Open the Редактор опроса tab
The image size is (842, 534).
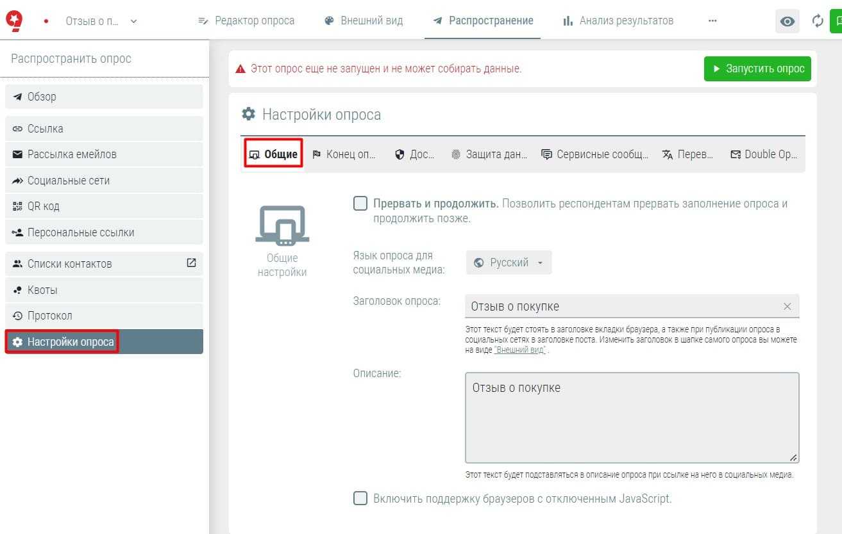click(x=246, y=20)
